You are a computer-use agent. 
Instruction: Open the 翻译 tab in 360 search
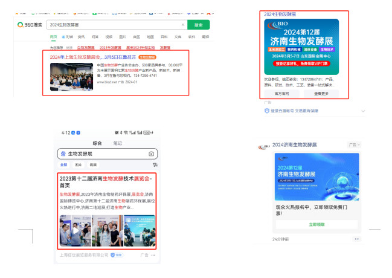[205, 37]
